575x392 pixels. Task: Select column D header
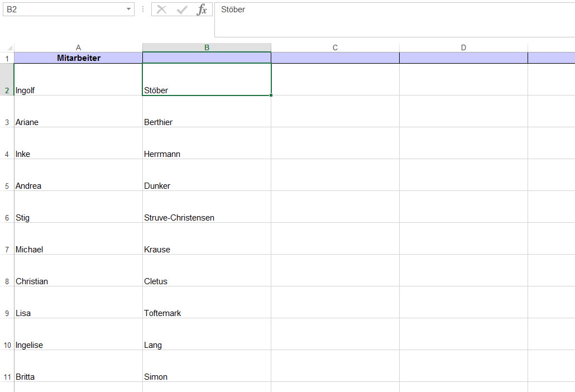(x=463, y=47)
